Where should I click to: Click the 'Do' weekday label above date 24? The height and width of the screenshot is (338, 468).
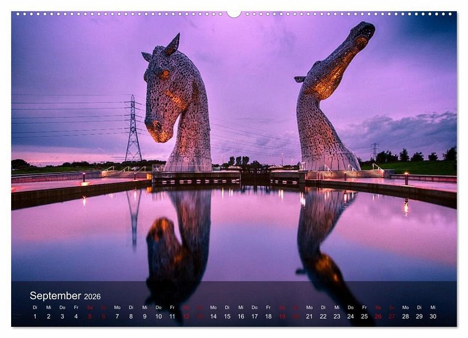pyautogui.click(x=350, y=308)
